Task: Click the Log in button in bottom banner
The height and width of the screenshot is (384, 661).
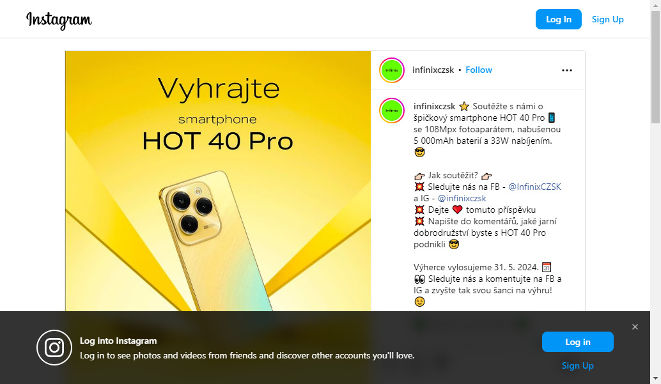Action: click(577, 342)
